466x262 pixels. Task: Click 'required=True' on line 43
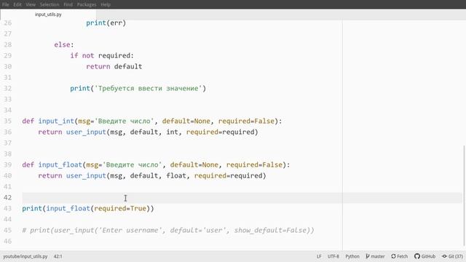click(x=120, y=208)
